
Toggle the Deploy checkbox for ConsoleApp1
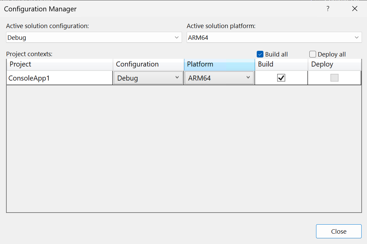(x=334, y=78)
